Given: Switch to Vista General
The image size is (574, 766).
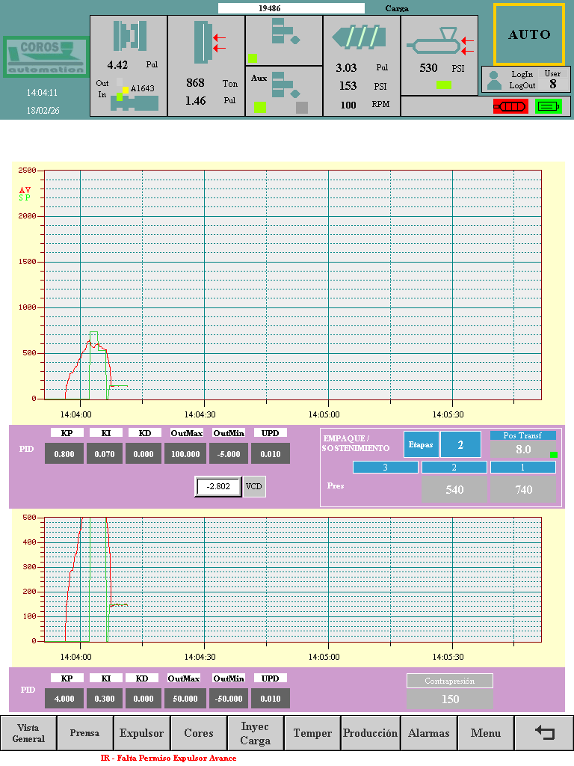Looking at the screenshot, I should click(x=28, y=733).
